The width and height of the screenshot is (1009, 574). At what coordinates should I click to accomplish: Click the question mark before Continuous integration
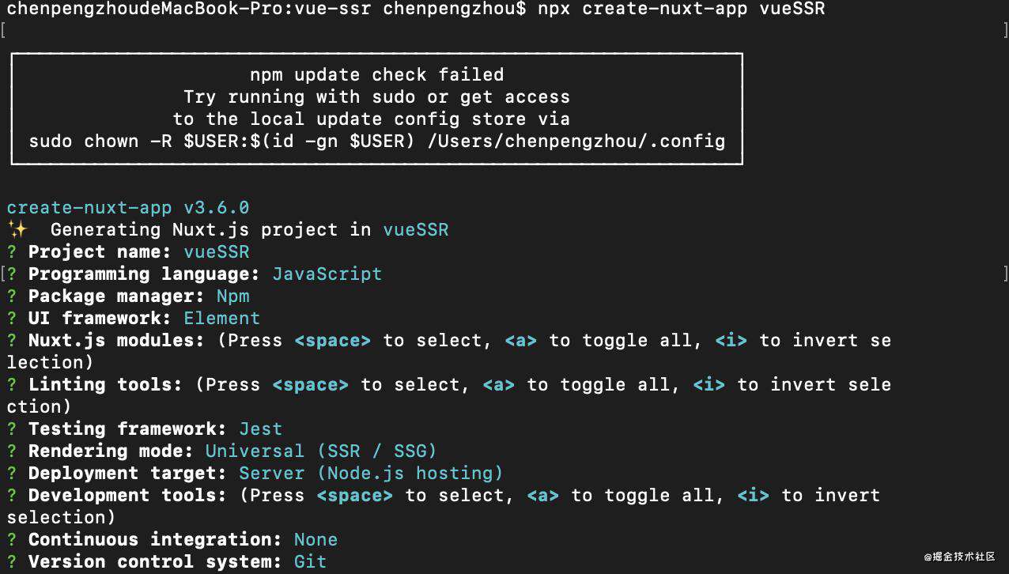pyautogui.click(x=12, y=539)
